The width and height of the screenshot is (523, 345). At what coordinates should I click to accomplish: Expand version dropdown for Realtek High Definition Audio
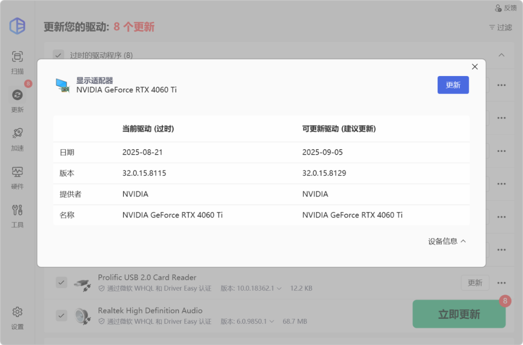(x=272, y=321)
